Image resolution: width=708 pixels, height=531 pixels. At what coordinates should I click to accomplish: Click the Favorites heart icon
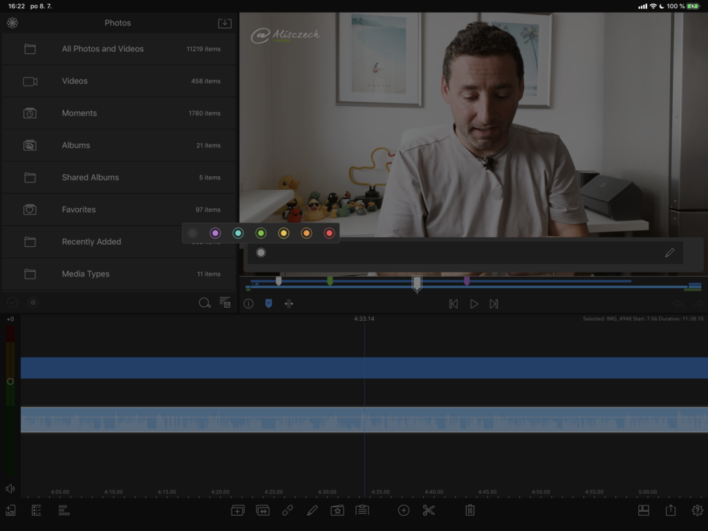click(x=30, y=209)
